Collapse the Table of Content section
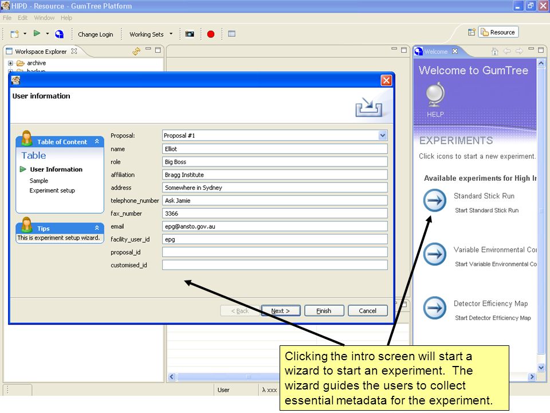This screenshot has width=550, height=413. tap(97, 142)
